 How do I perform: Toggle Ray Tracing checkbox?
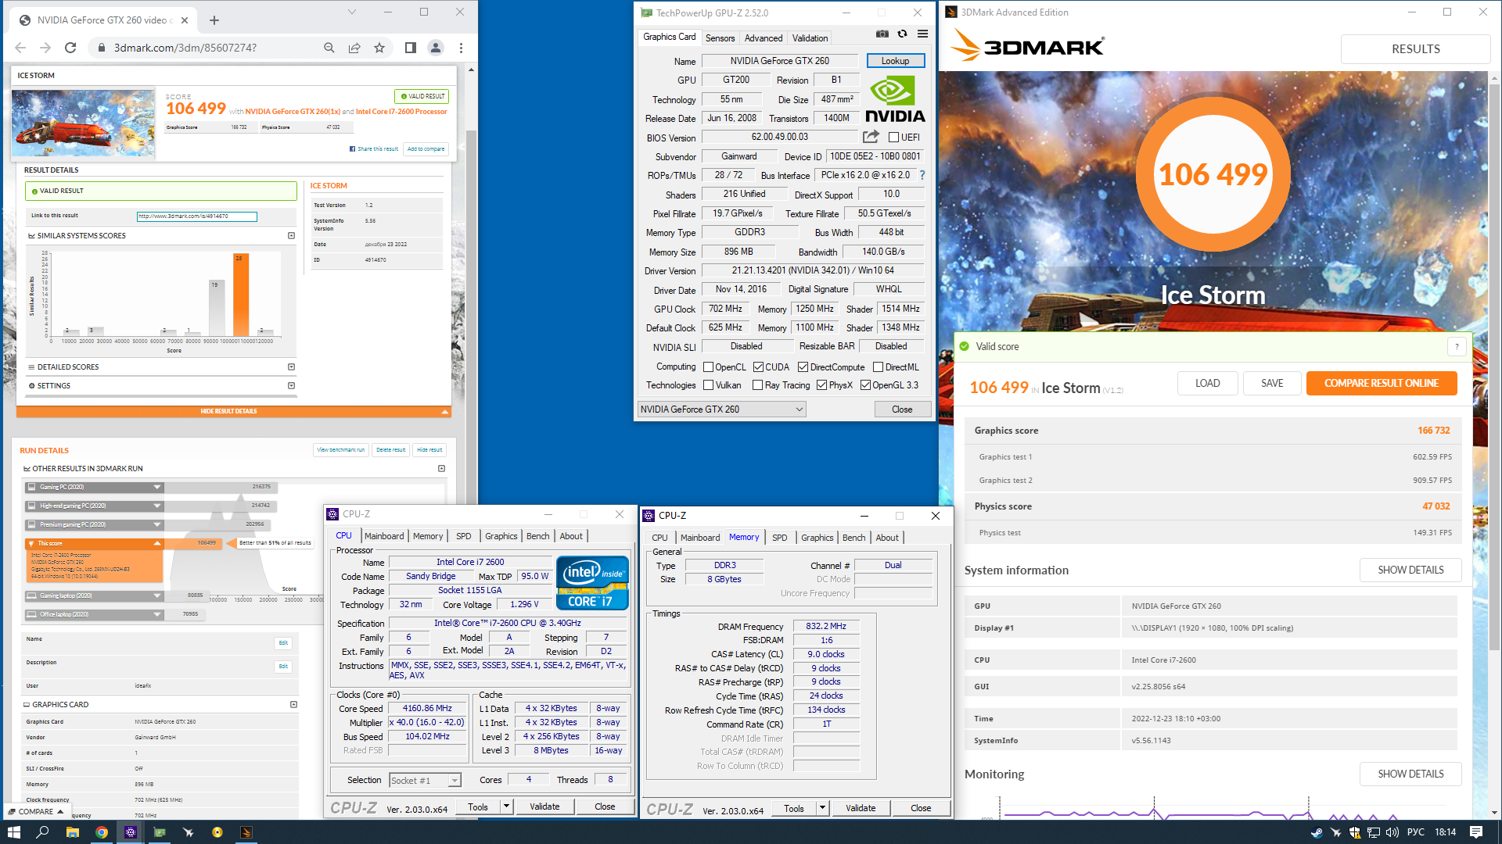pos(757,384)
